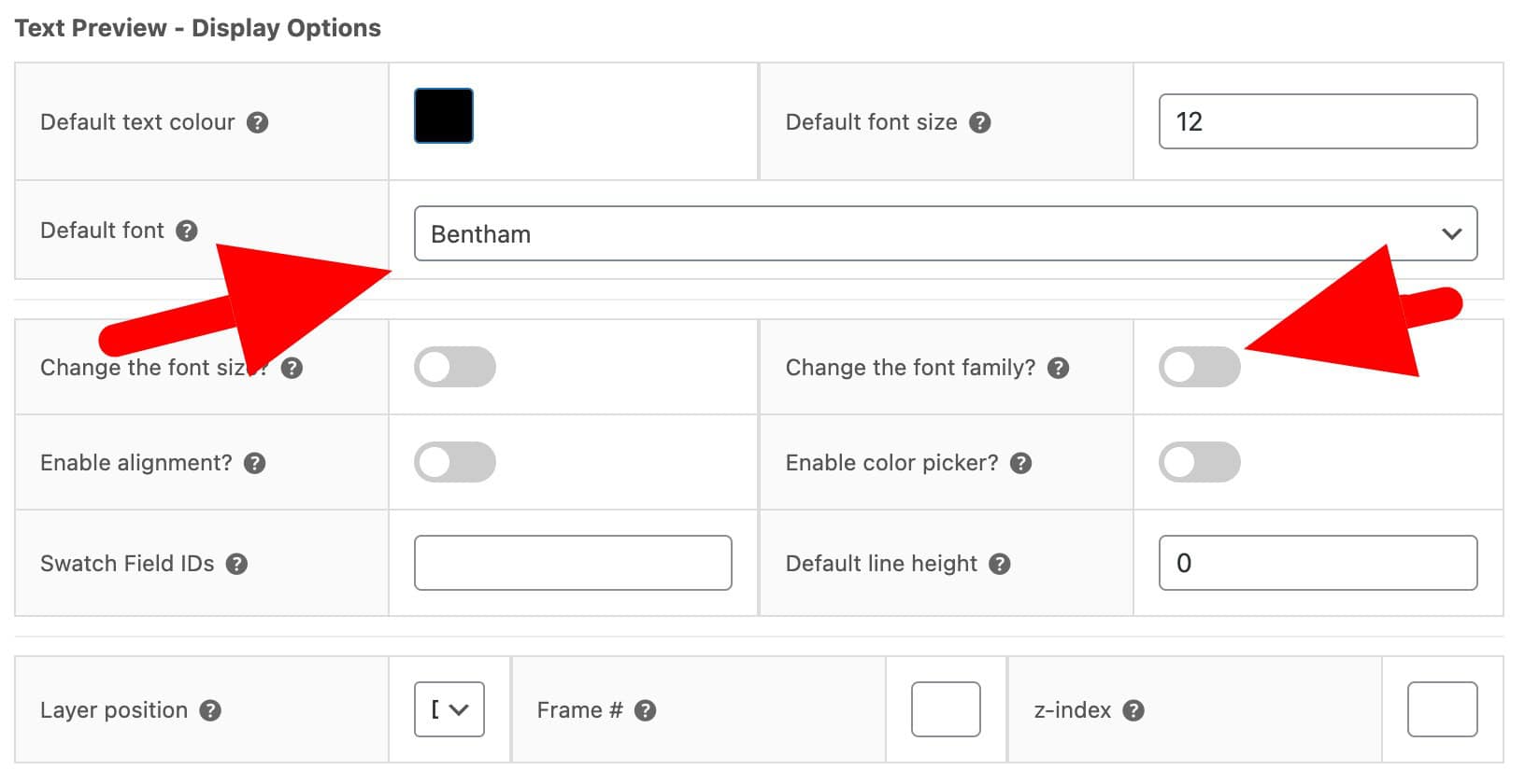Click the help icon for Enable color picker?
The image size is (1525, 784).
click(1021, 462)
